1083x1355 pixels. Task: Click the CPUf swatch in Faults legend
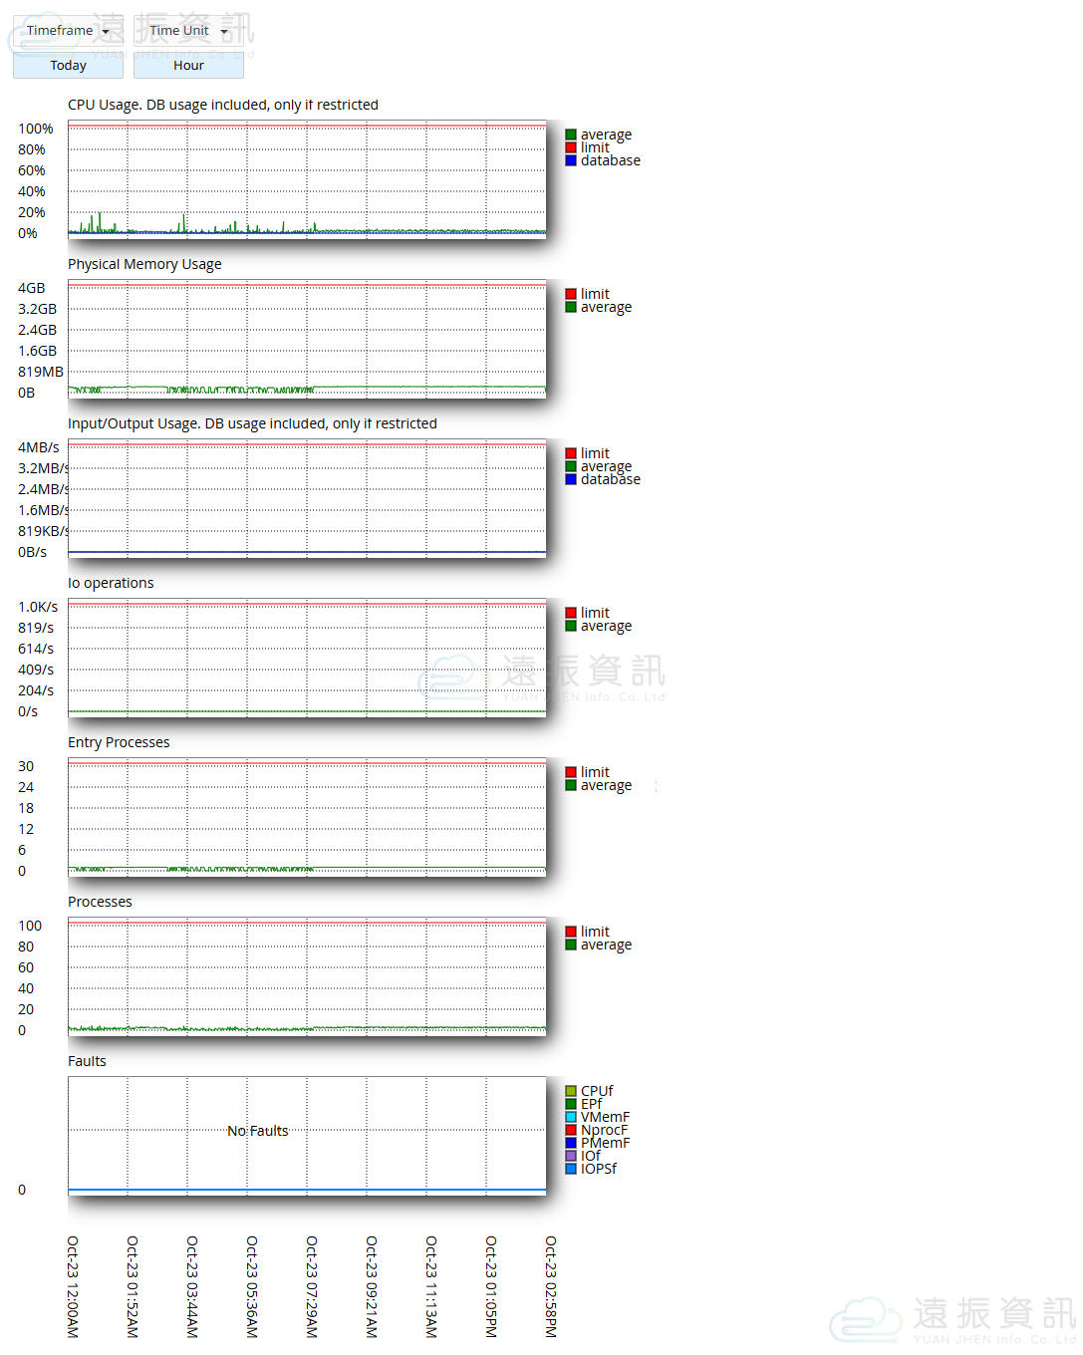point(571,1091)
